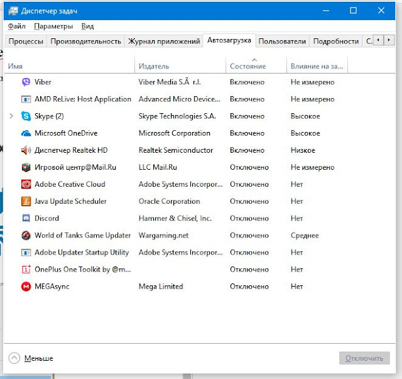Switch to the Пользователи tab

pos(282,41)
